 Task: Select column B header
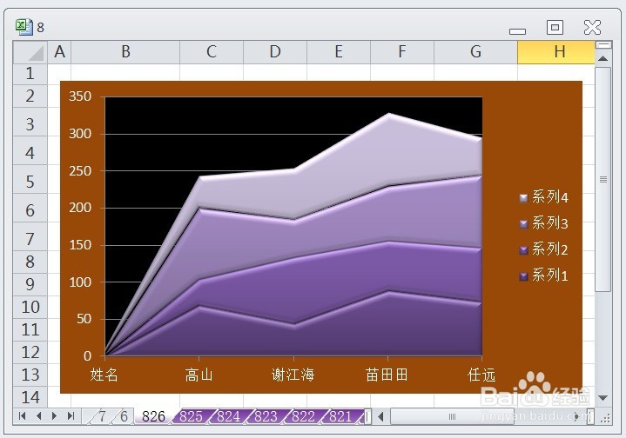[x=125, y=52]
